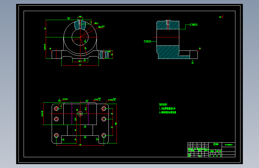Pick the middle-right bolt hole in plan view

click(104, 119)
